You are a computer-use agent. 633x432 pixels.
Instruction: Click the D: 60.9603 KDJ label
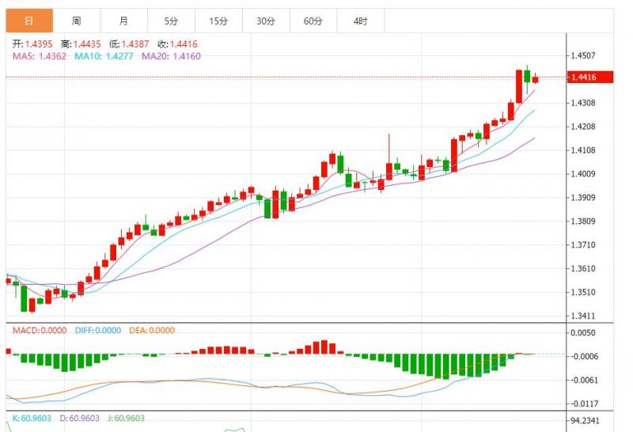coord(80,419)
